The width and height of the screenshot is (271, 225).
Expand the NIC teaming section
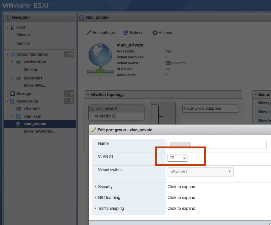click(96, 198)
